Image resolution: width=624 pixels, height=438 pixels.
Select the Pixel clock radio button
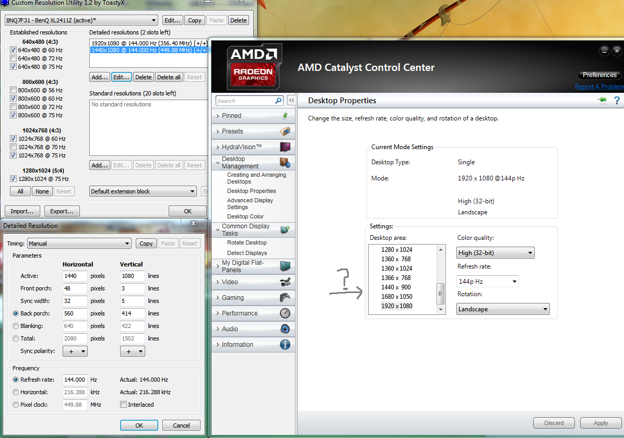click(16, 405)
